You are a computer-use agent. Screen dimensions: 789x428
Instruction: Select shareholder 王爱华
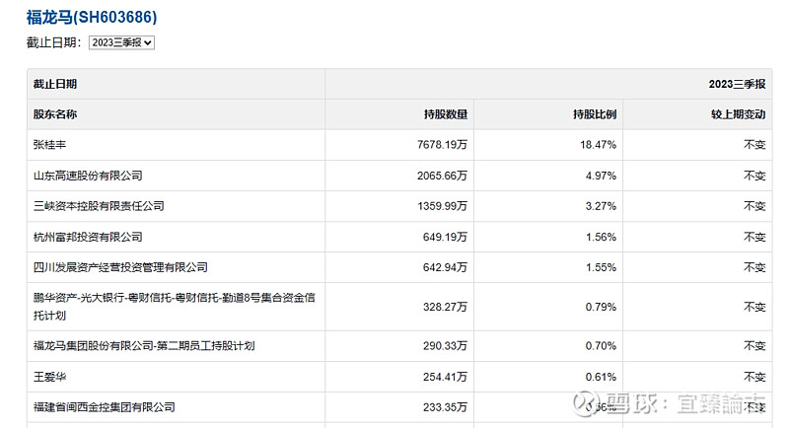coord(49,376)
